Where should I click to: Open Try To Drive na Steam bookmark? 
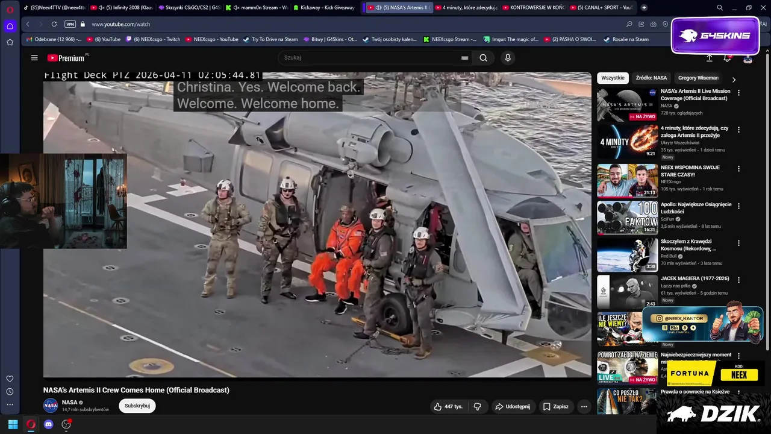point(270,39)
